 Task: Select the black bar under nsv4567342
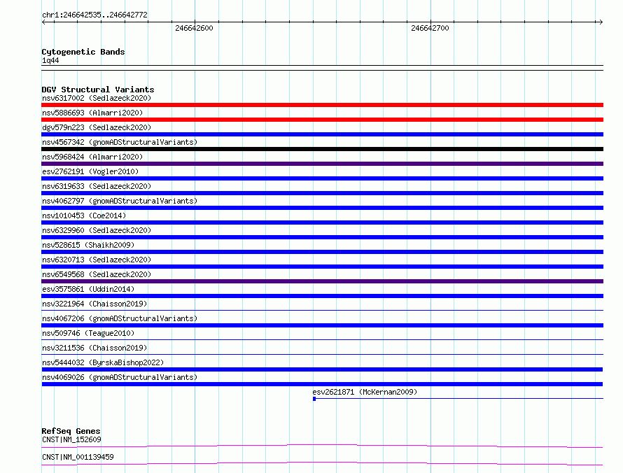pos(322,149)
